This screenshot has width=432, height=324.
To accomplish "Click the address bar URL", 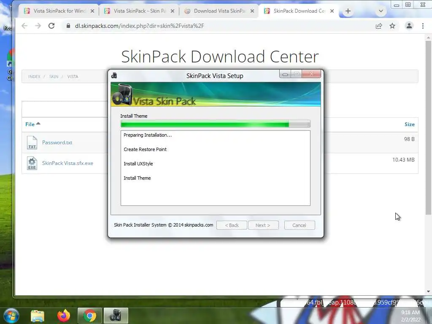I will [x=139, y=26].
